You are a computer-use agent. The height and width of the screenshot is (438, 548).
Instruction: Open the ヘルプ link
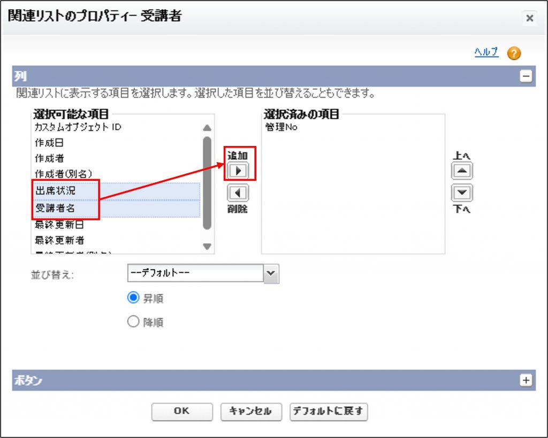click(x=486, y=52)
